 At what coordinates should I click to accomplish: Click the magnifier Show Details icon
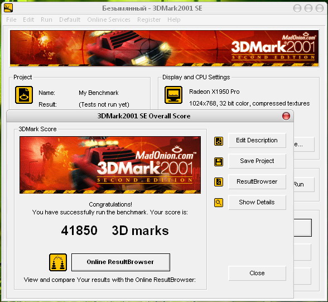[x=219, y=203]
